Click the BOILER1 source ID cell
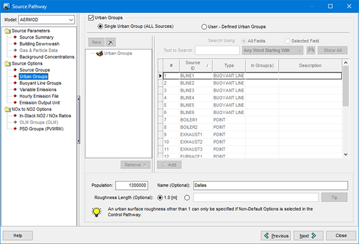 (x=196, y=120)
